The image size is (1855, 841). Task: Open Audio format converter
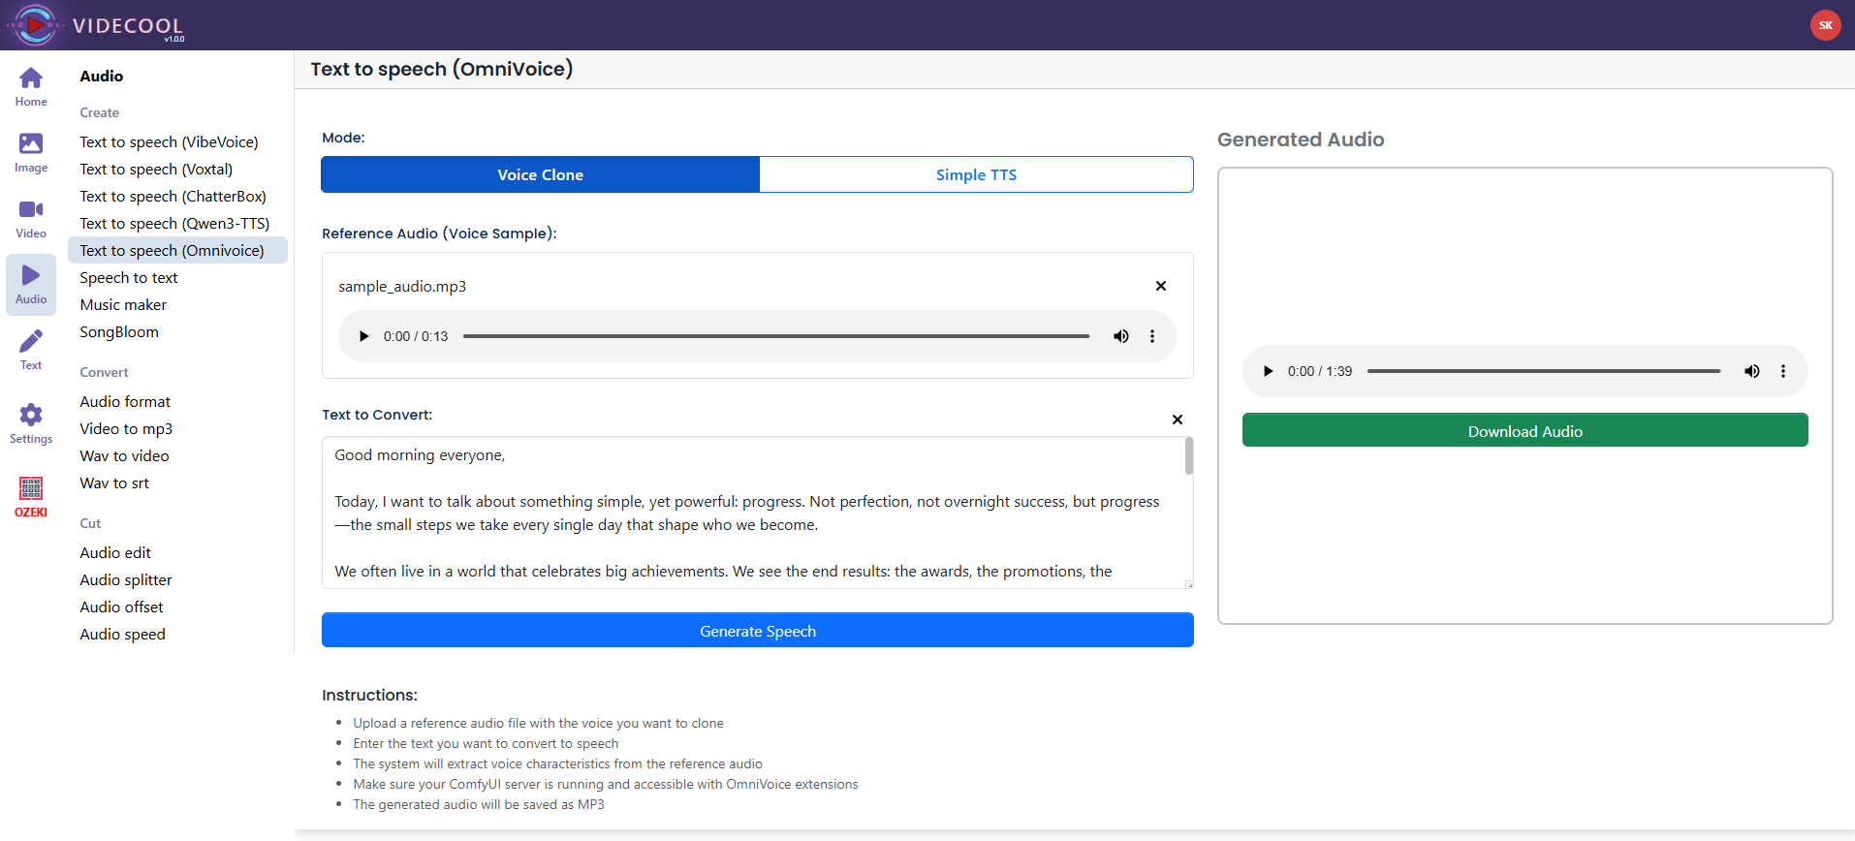125,401
